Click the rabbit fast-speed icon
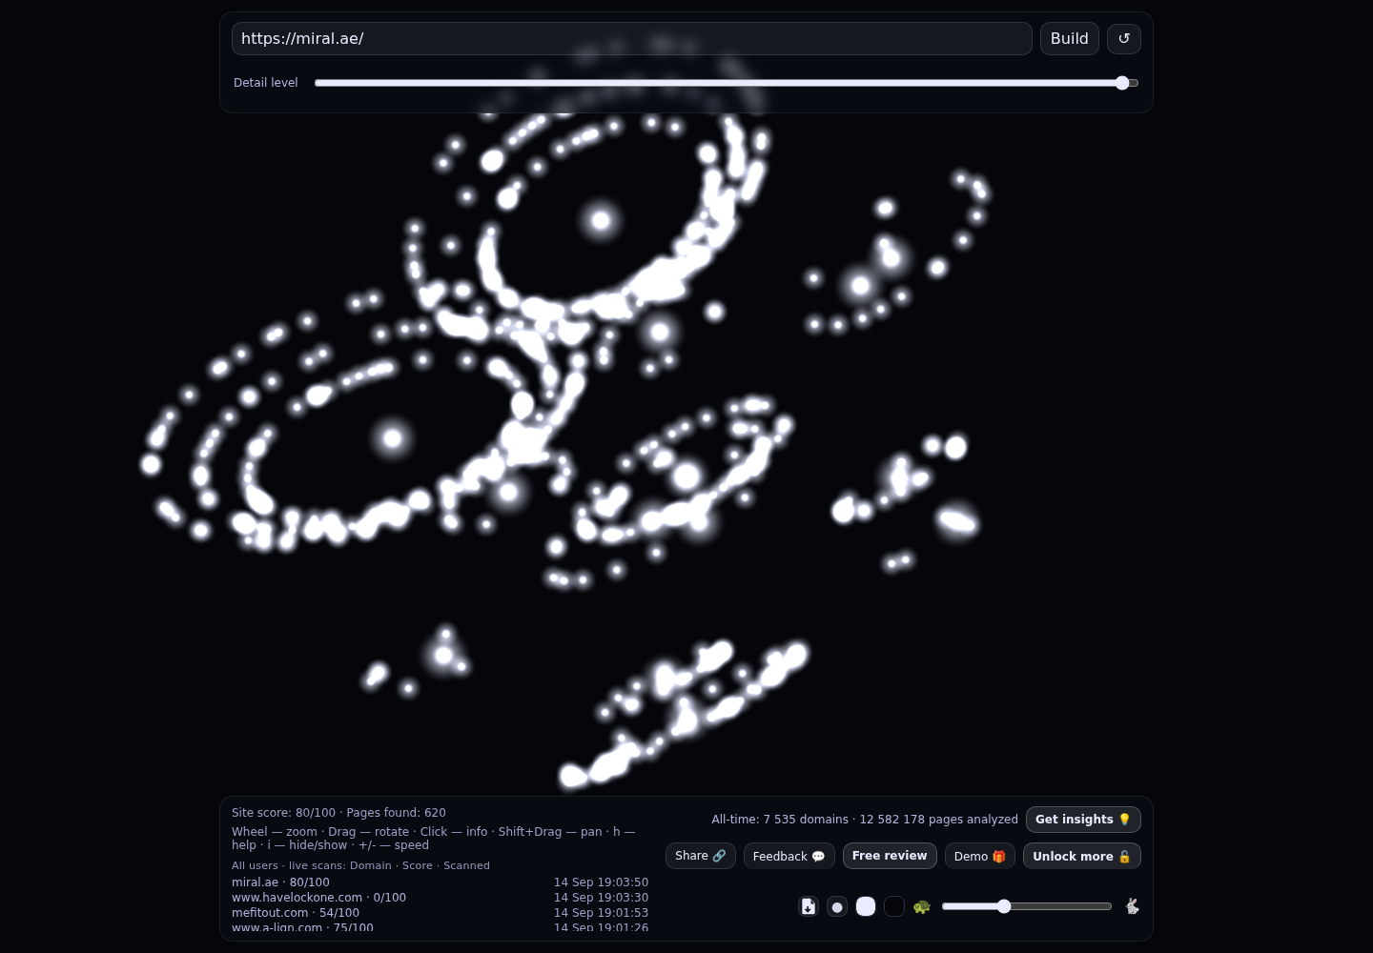 pyautogui.click(x=1132, y=906)
